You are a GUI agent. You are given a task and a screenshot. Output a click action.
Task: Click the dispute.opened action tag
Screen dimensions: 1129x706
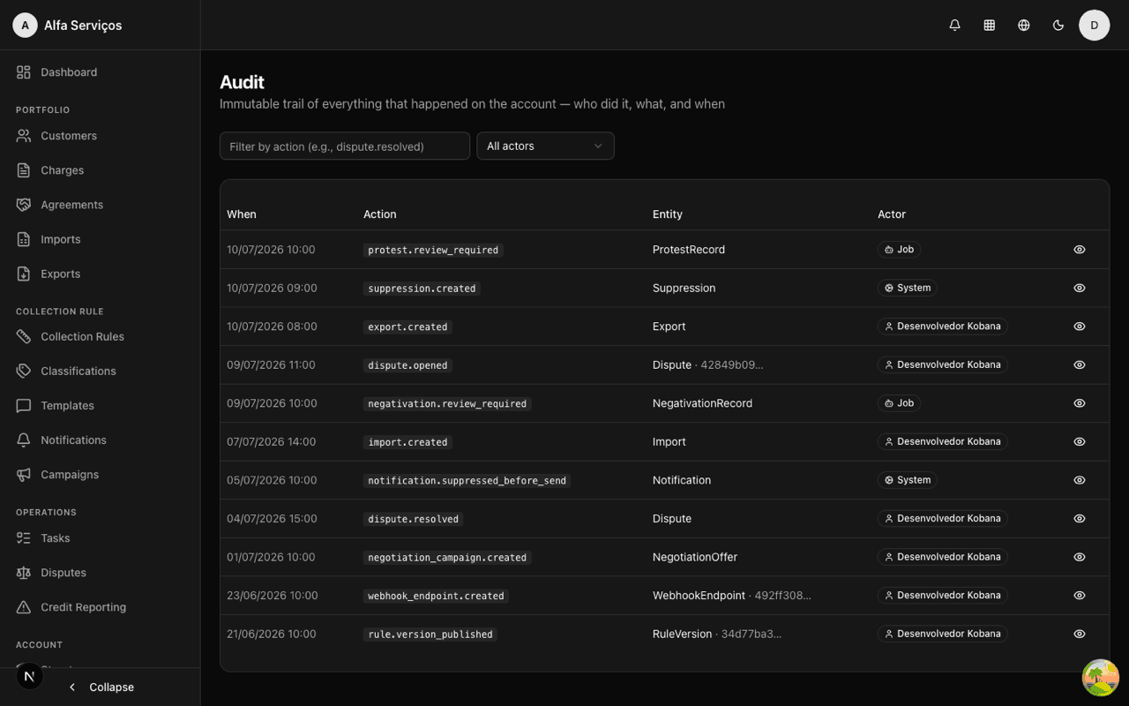(407, 365)
